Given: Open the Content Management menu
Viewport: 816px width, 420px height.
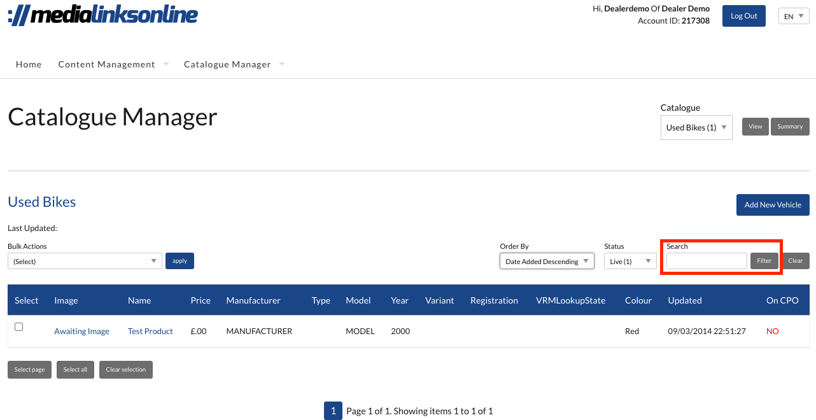Looking at the screenshot, I should click(107, 64).
